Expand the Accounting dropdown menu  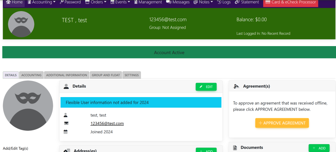point(41,2)
